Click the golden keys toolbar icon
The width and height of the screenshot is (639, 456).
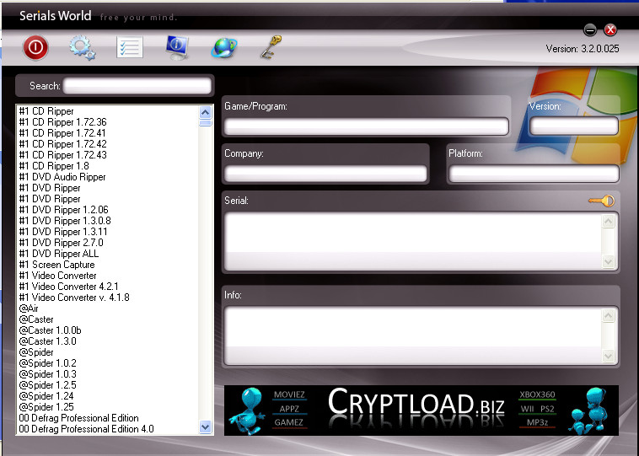tap(271, 47)
